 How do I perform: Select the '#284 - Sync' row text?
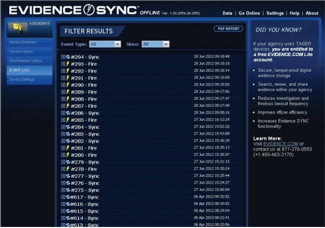point(85,127)
